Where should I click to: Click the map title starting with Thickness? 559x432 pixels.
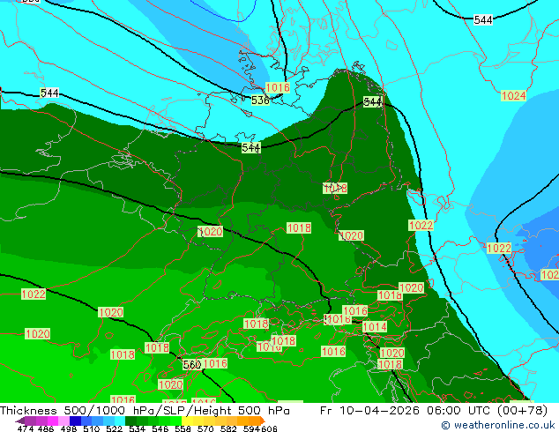(145, 411)
